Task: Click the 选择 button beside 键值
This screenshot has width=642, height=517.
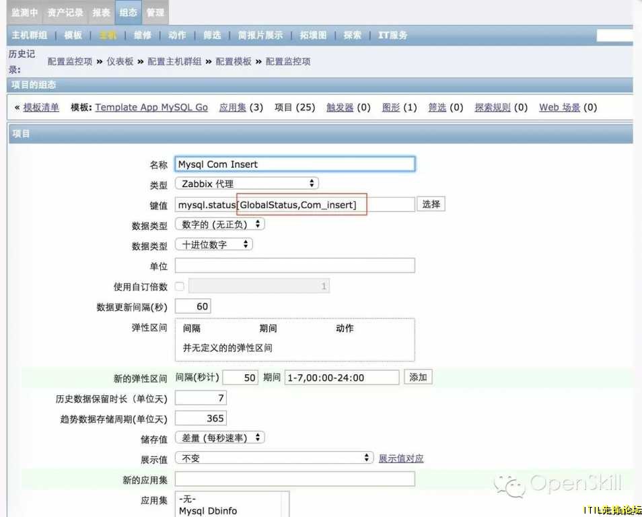Action: click(x=431, y=204)
